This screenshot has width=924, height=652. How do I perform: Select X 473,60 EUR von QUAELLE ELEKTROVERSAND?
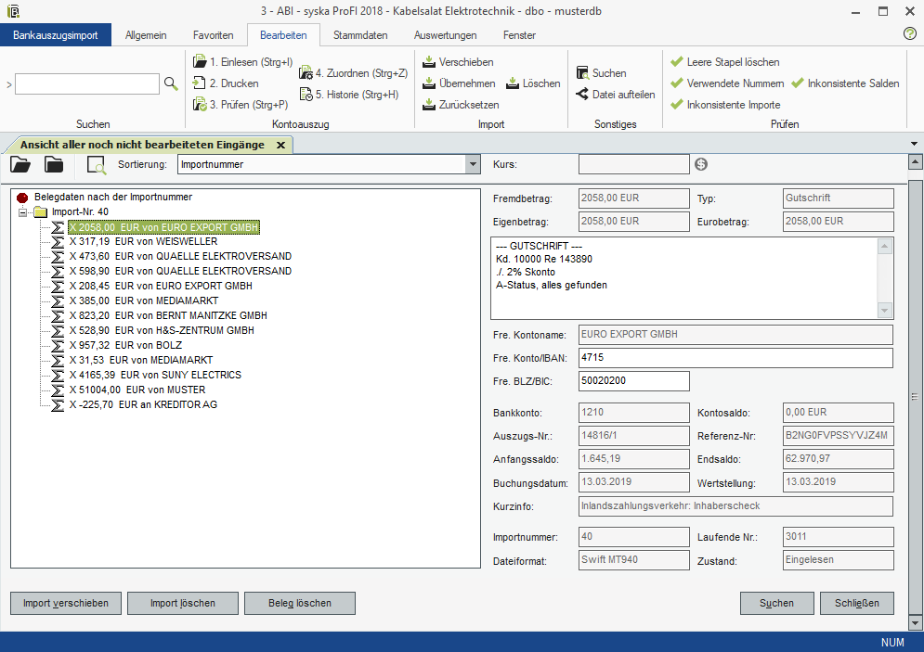[180, 256]
